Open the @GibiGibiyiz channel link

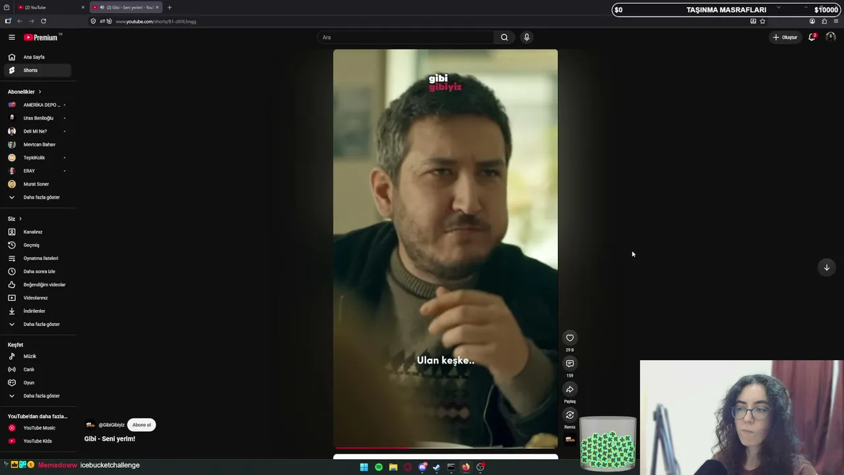(111, 425)
